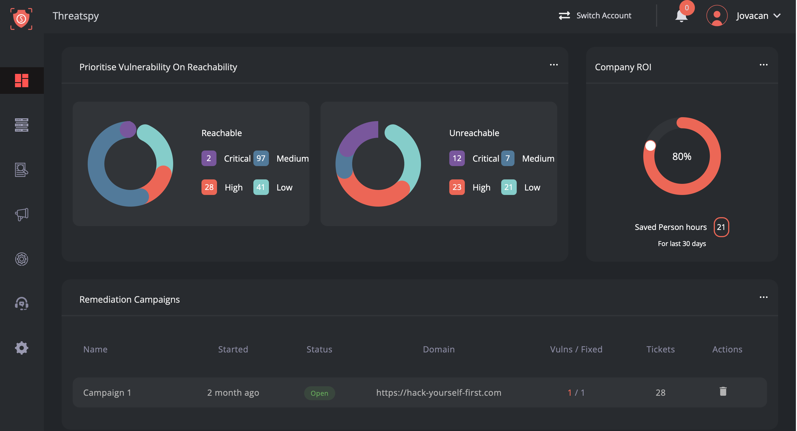Click the Vulns / Fixed column header

[576, 349]
